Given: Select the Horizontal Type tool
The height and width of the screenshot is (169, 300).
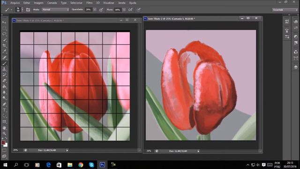Looking at the screenshot, I should coord(4,110).
